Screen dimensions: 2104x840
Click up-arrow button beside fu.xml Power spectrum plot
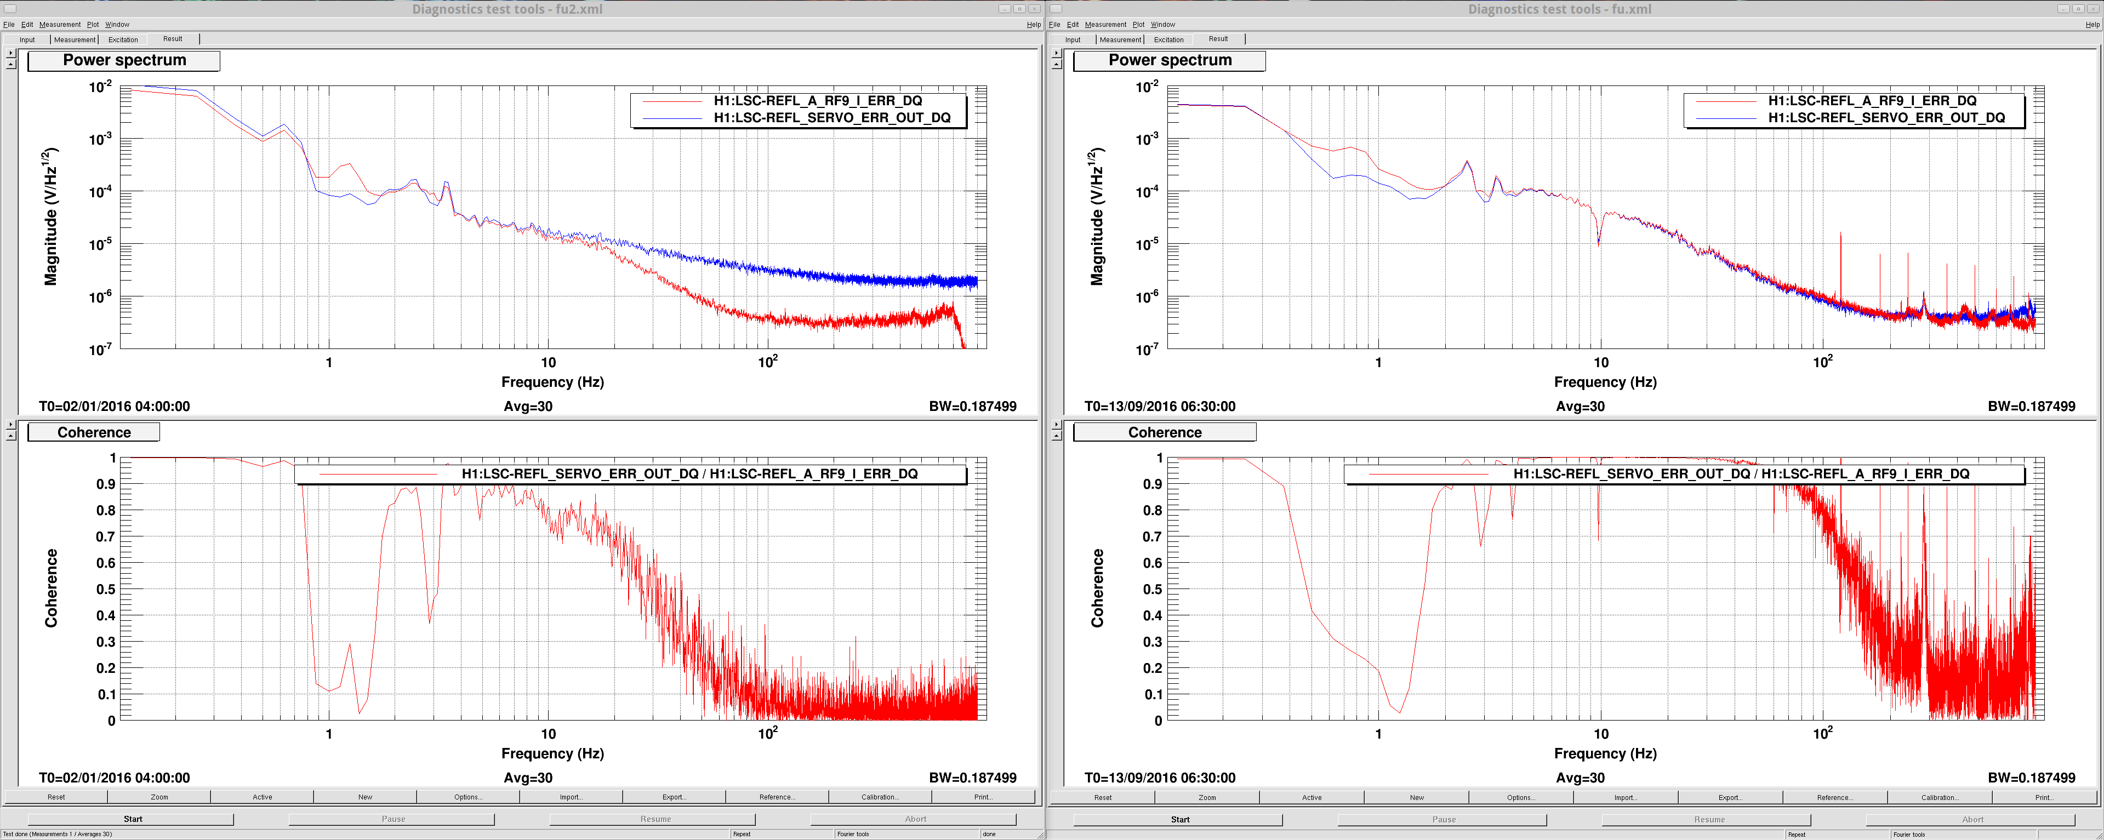coord(1056,64)
